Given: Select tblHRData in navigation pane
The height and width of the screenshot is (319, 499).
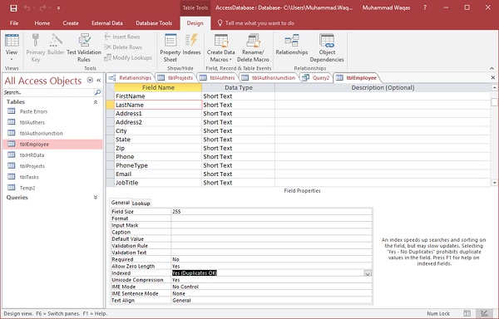Looking at the screenshot, I should (32, 155).
